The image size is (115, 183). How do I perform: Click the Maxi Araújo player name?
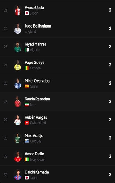pos(34,136)
